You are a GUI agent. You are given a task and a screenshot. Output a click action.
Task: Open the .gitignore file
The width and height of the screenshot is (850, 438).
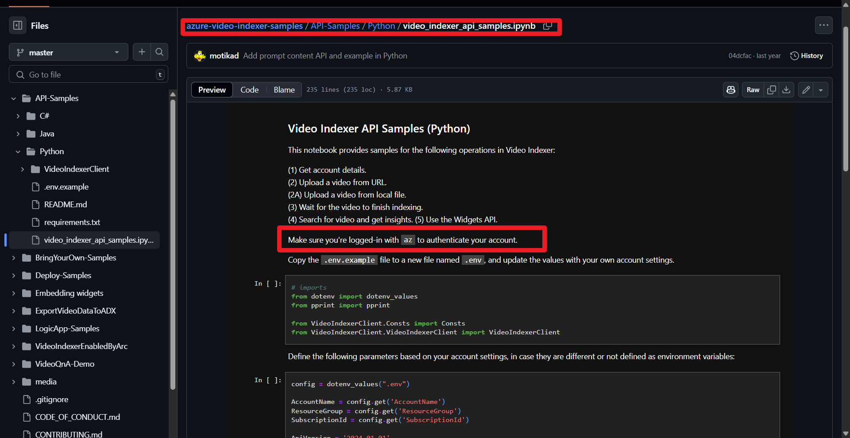tap(51, 399)
